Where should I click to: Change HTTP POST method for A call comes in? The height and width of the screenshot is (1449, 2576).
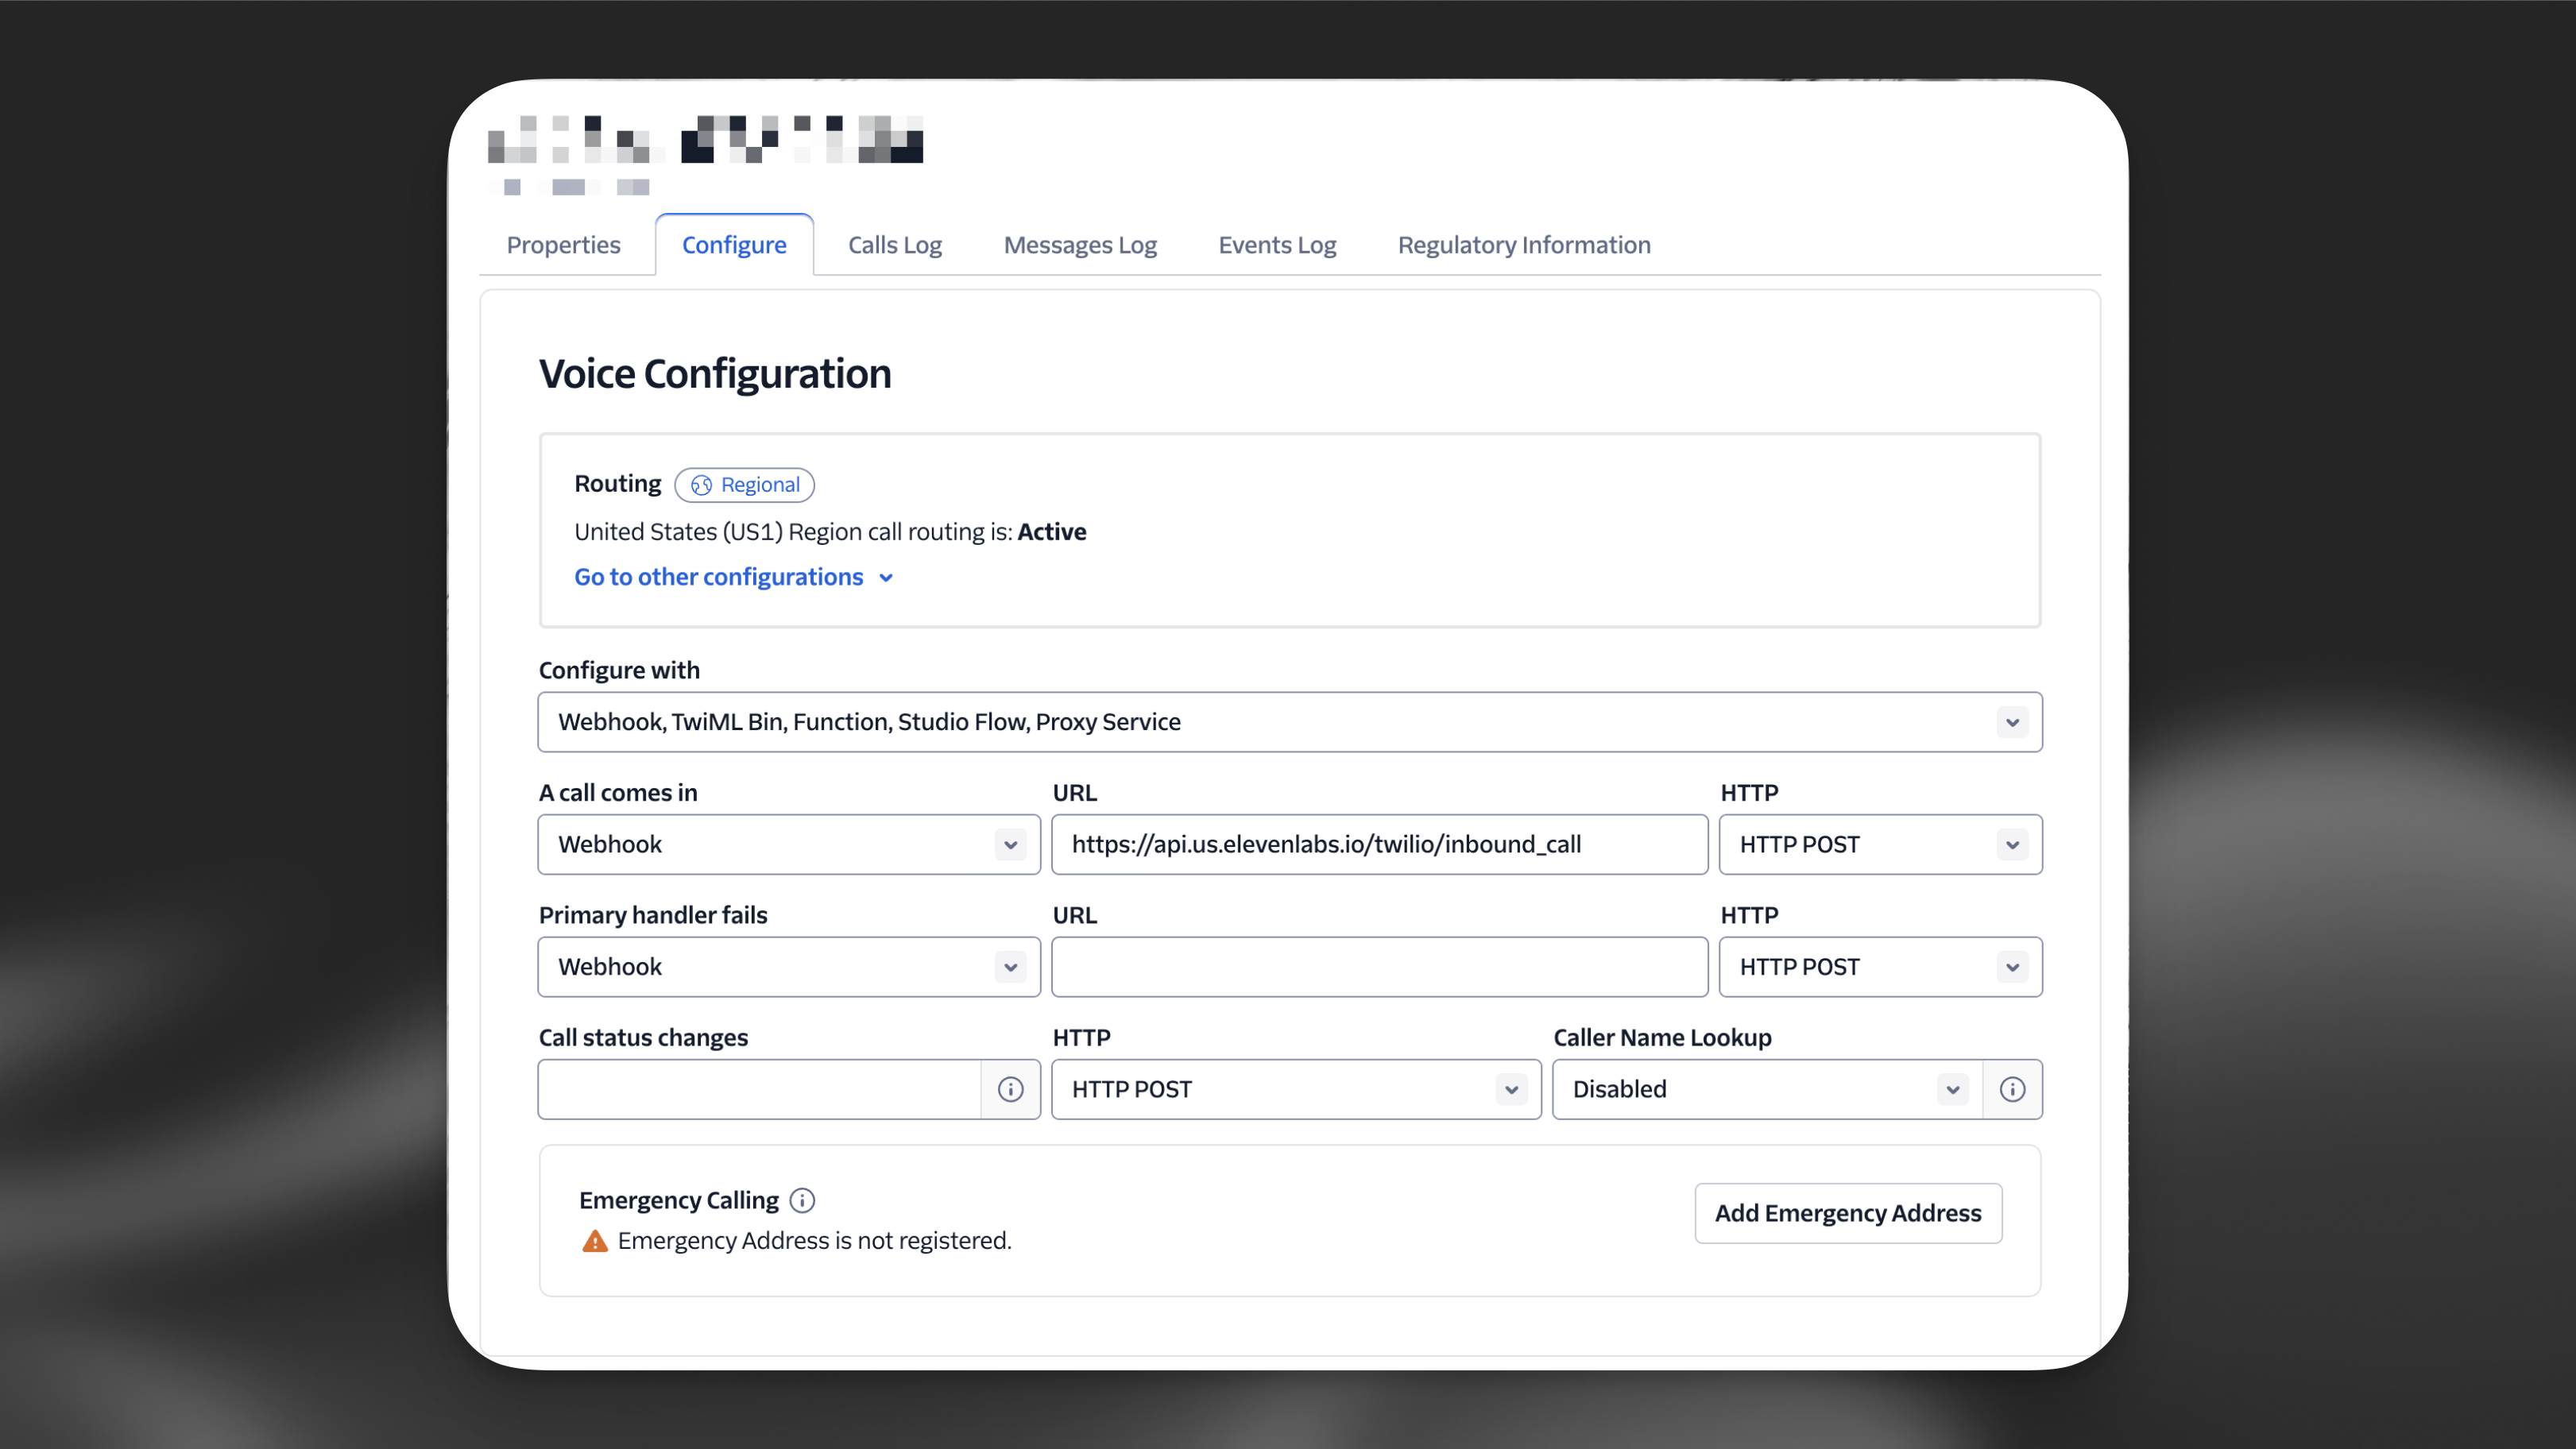(x=2012, y=844)
